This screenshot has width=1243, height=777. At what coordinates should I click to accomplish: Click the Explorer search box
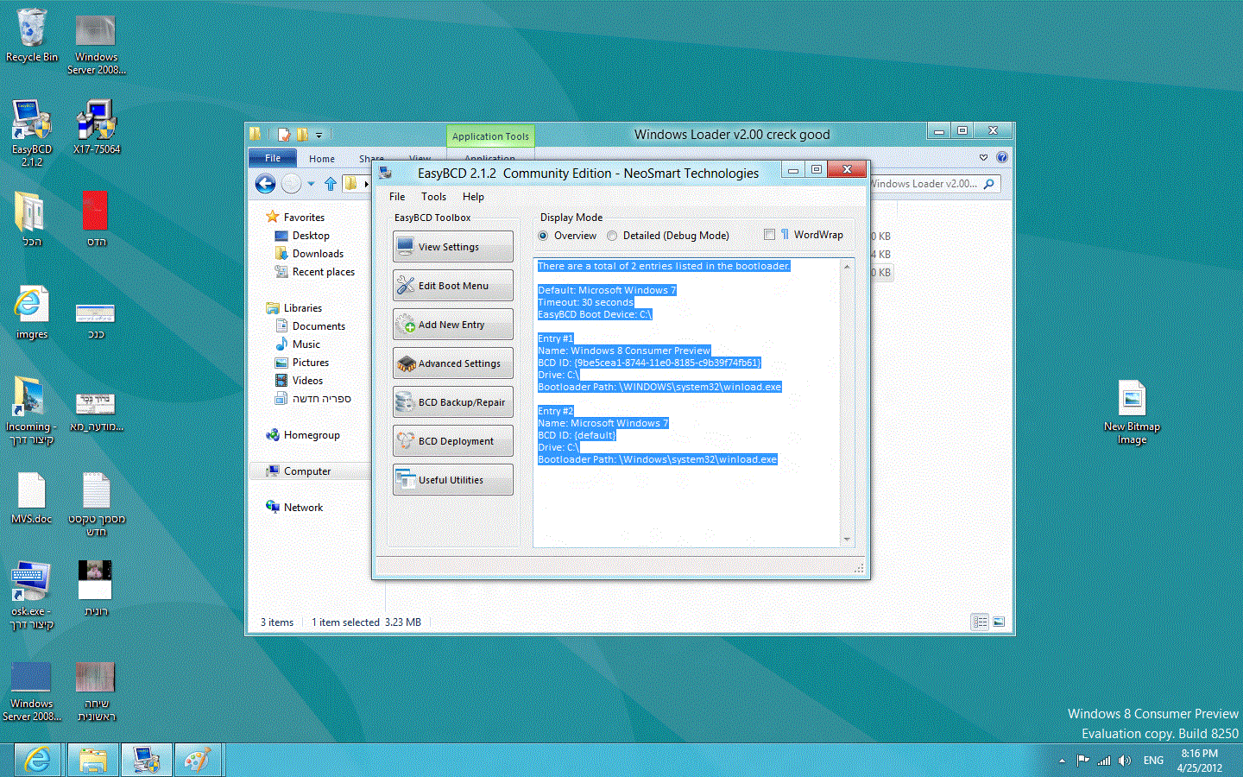934,184
